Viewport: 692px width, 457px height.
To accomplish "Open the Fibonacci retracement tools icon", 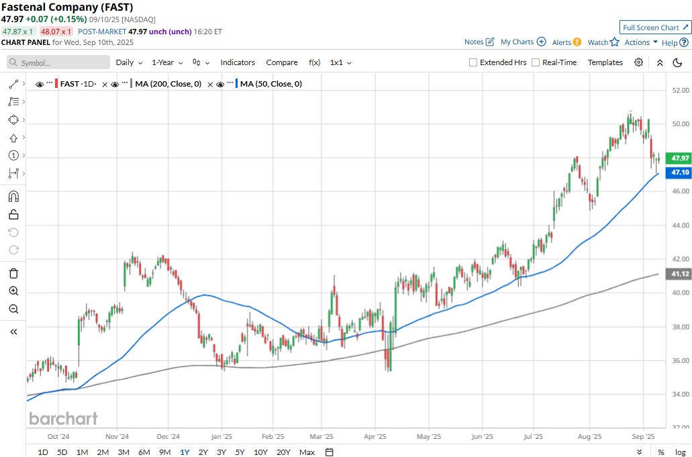I will (x=13, y=102).
